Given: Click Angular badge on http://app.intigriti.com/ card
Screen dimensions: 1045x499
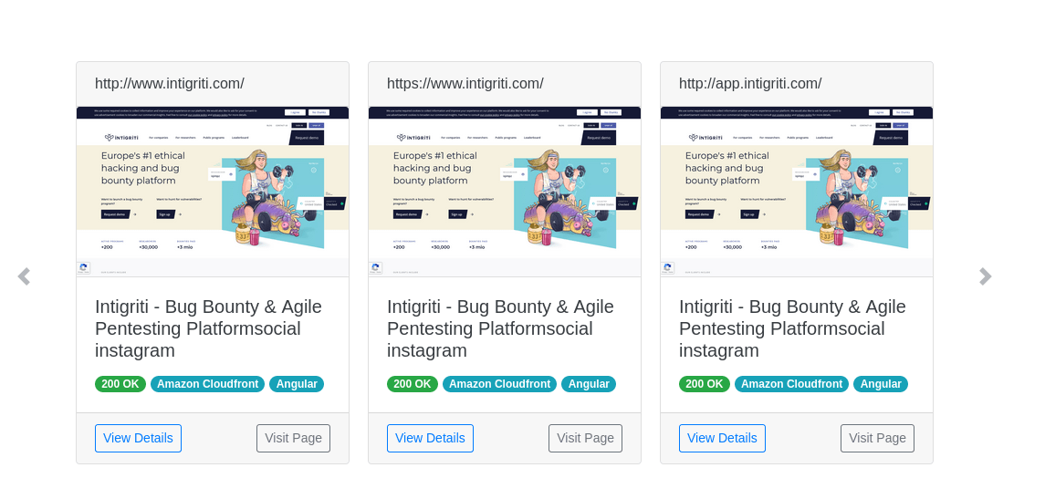Looking at the screenshot, I should click(x=881, y=384).
